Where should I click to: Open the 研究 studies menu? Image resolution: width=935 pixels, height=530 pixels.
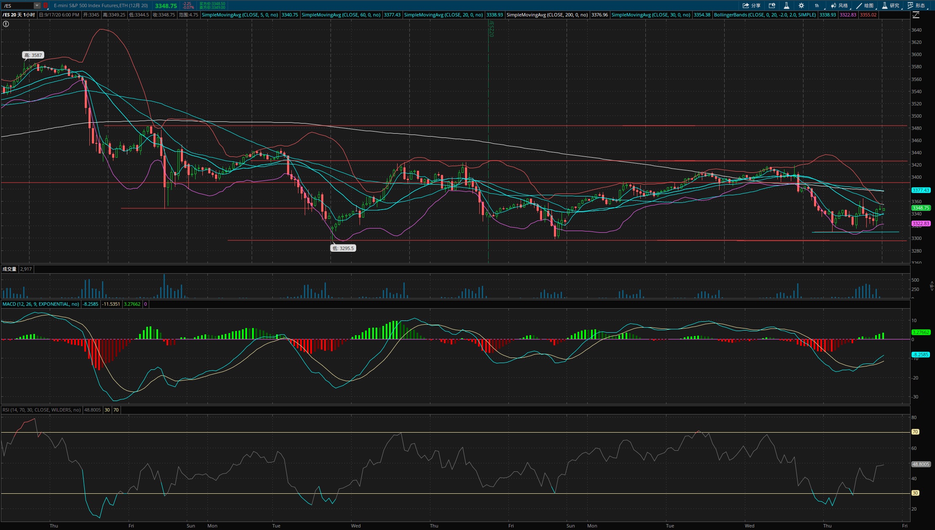coord(891,5)
